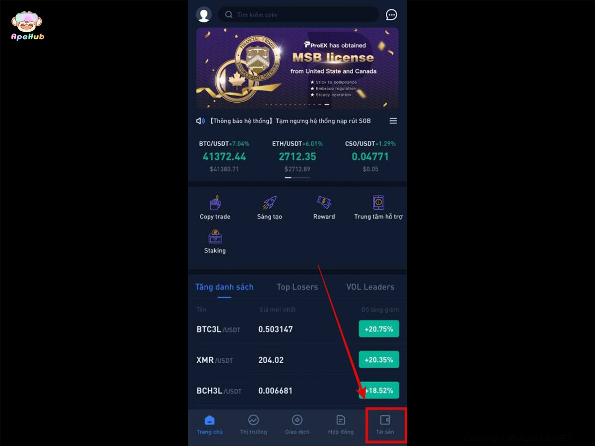Click the Tìm kiếm coin search field
The image size is (595, 446).
[298, 15]
